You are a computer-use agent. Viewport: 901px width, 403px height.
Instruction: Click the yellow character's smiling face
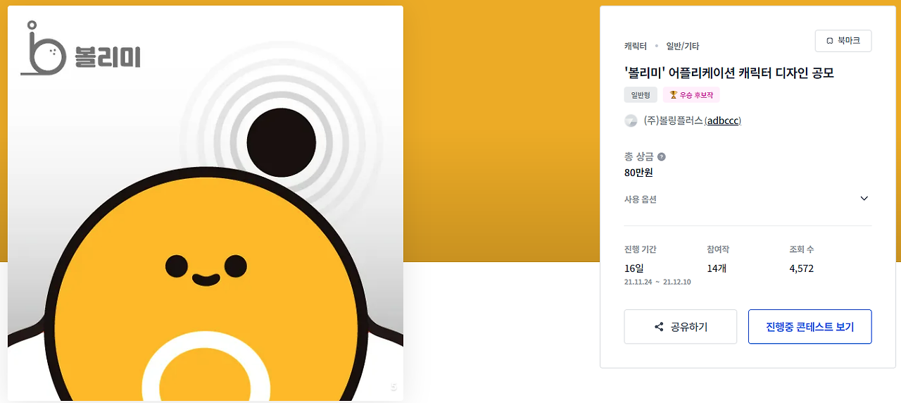click(x=206, y=269)
